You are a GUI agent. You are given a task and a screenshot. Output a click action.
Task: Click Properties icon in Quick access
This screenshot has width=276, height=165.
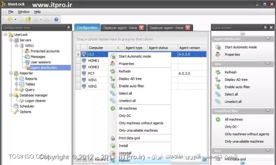218,54
